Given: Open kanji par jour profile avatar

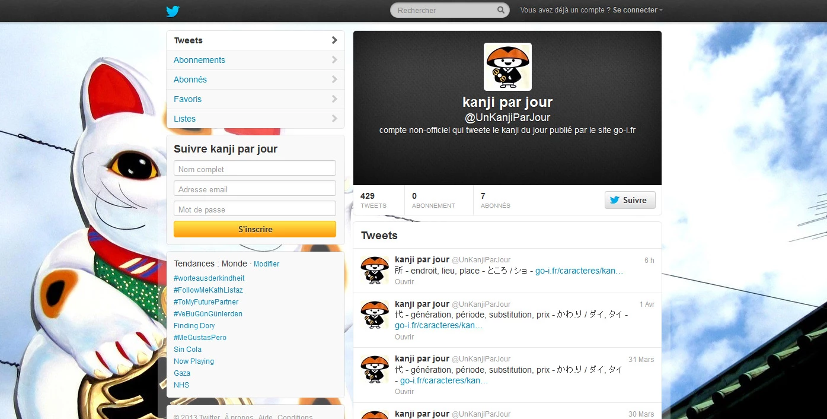Looking at the screenshot, I should pyautogui.click(x=507, y=66).
